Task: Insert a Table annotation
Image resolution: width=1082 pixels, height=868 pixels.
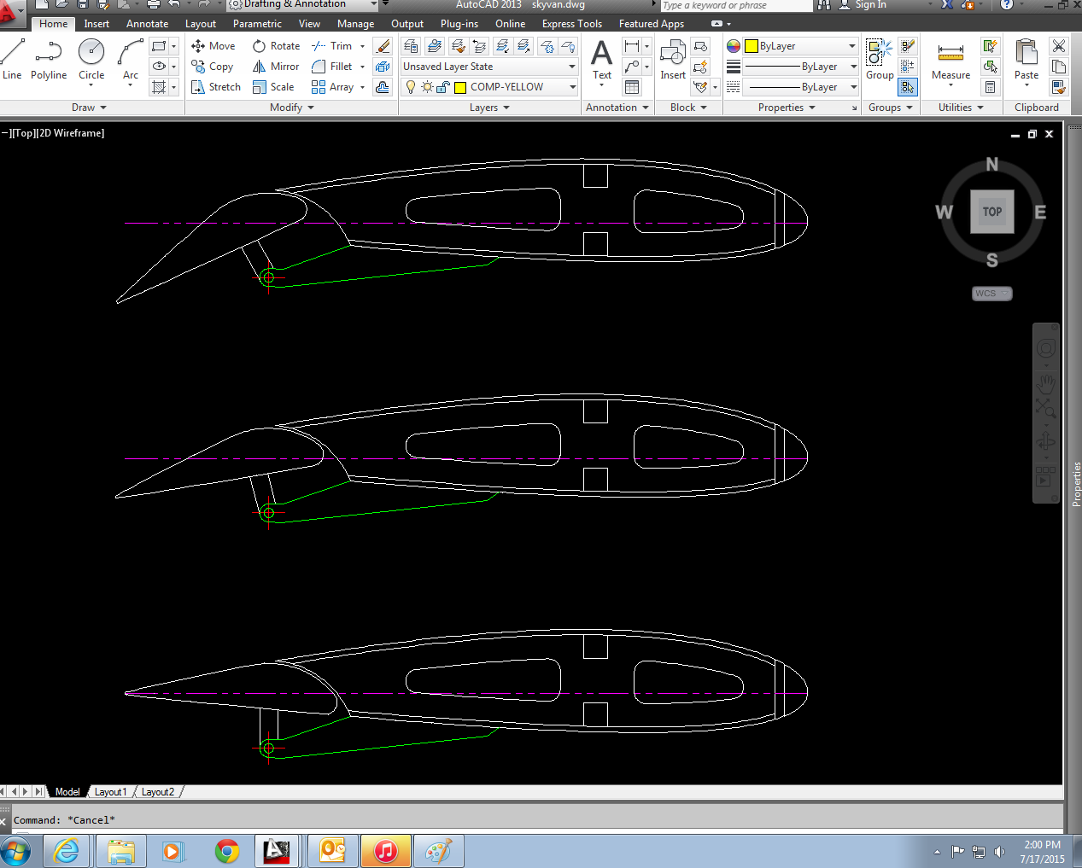Action: point(632,87)
